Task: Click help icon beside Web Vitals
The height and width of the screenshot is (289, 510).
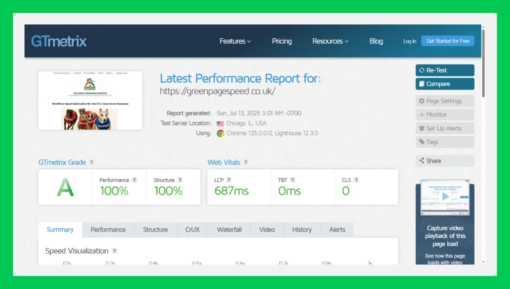Action: click(x=246, y=162)
